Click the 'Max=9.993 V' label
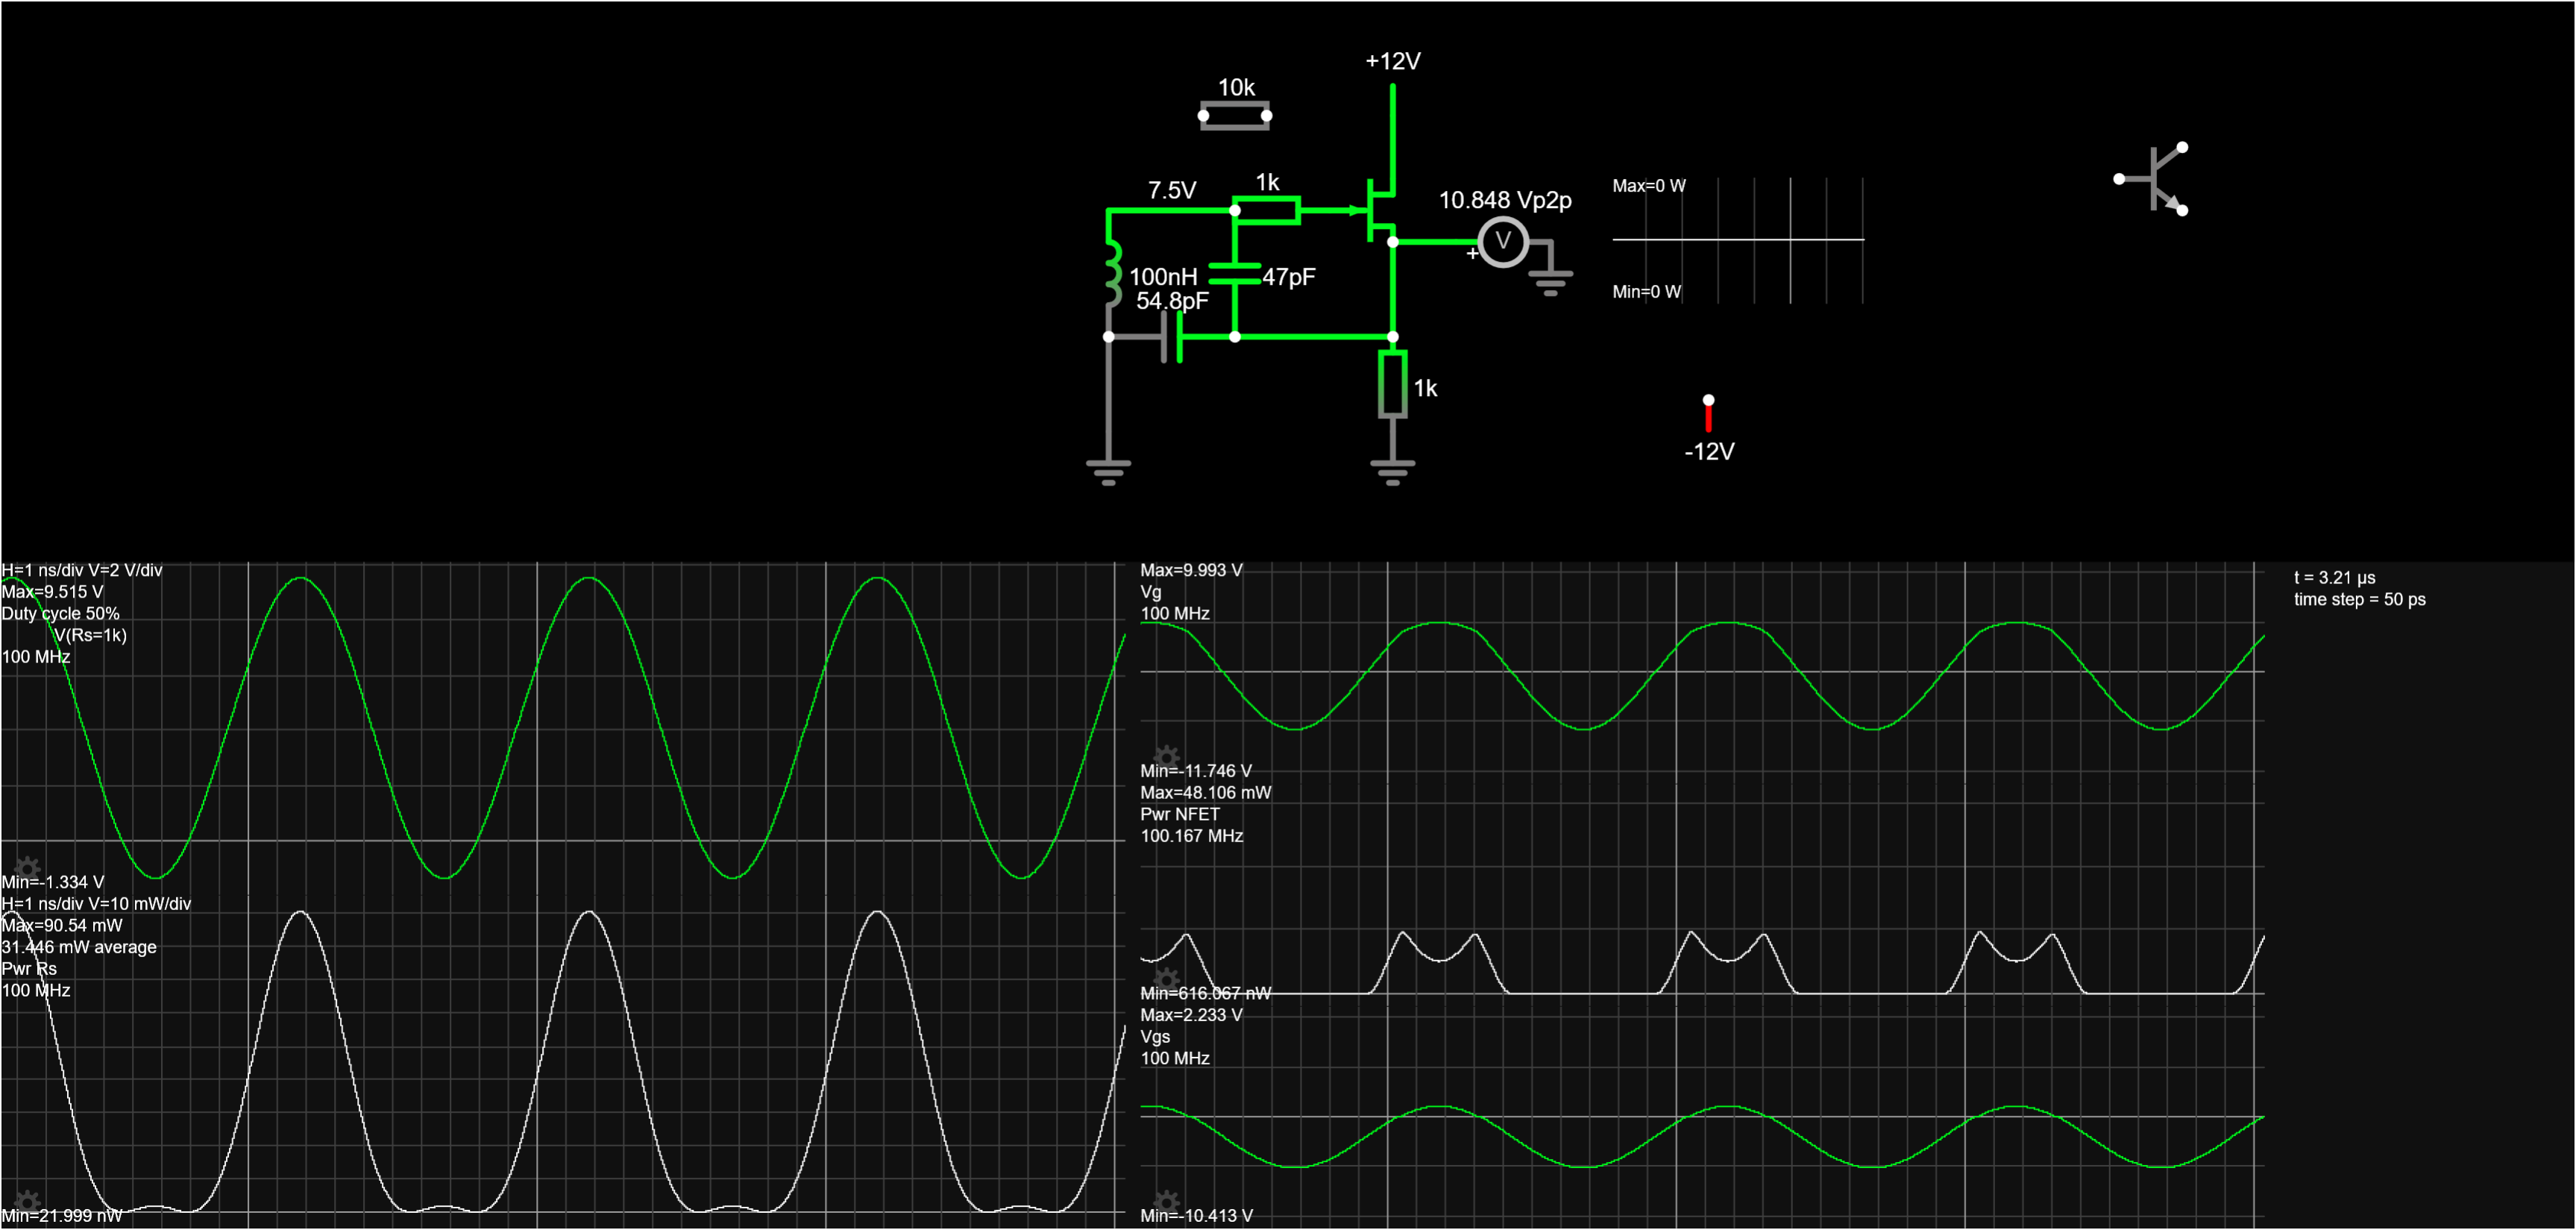 (x=1191, y=570)
